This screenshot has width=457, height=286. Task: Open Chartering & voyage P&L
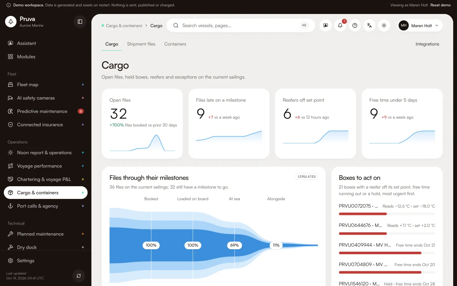46,179
